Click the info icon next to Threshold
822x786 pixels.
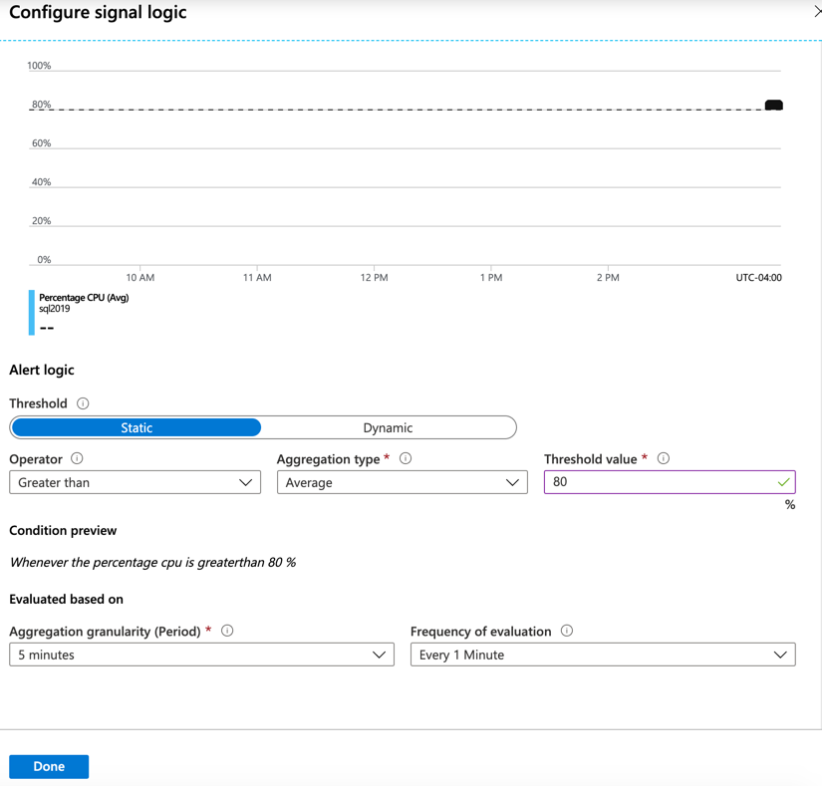pyautogui.click(x=83, y=403)
